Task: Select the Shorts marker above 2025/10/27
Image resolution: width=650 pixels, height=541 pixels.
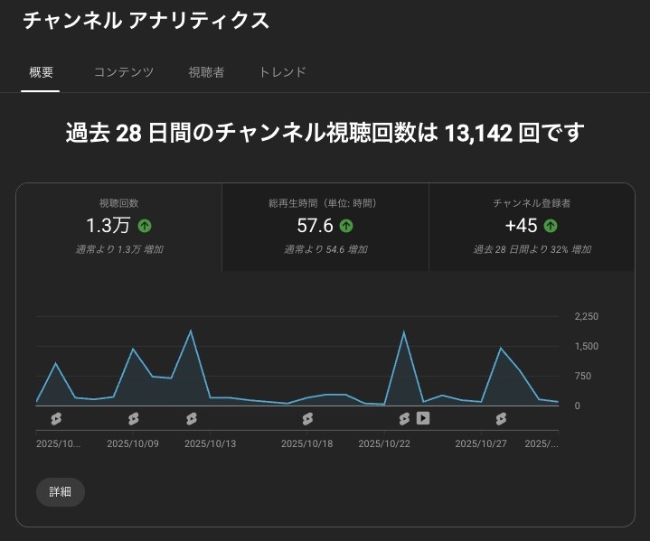Action: tap(501, 418)
